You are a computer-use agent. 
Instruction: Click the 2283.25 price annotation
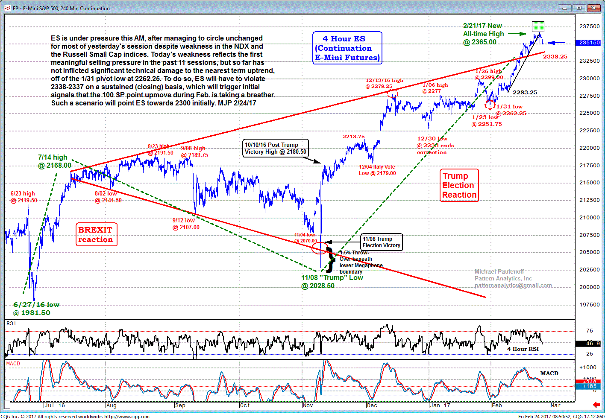pyautogui.click(x=525, y=92)
